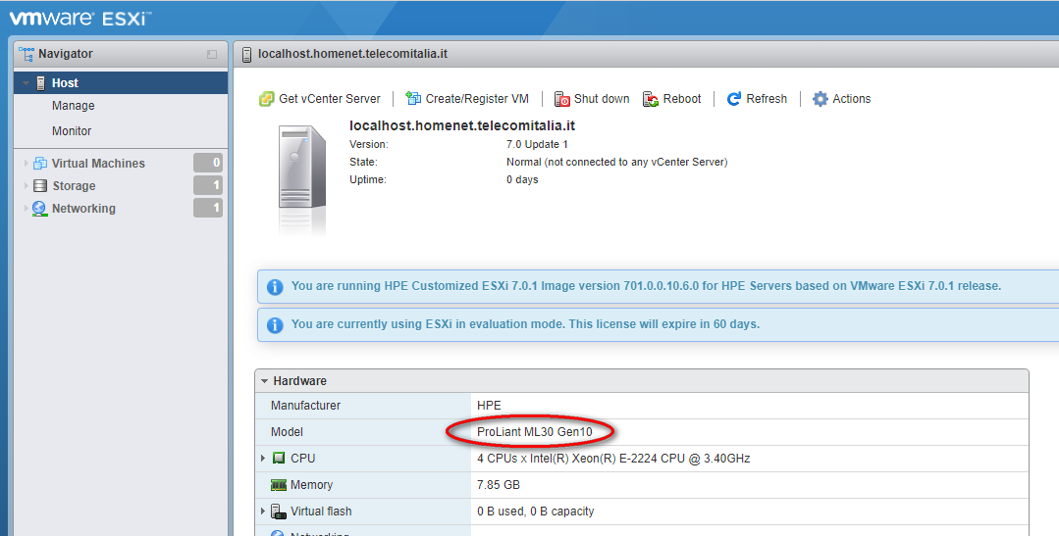Image resolution: width=1059 pixels, height=536 pixels.
Task: Click the Virtual Machines icon
Action: point(40,164)
